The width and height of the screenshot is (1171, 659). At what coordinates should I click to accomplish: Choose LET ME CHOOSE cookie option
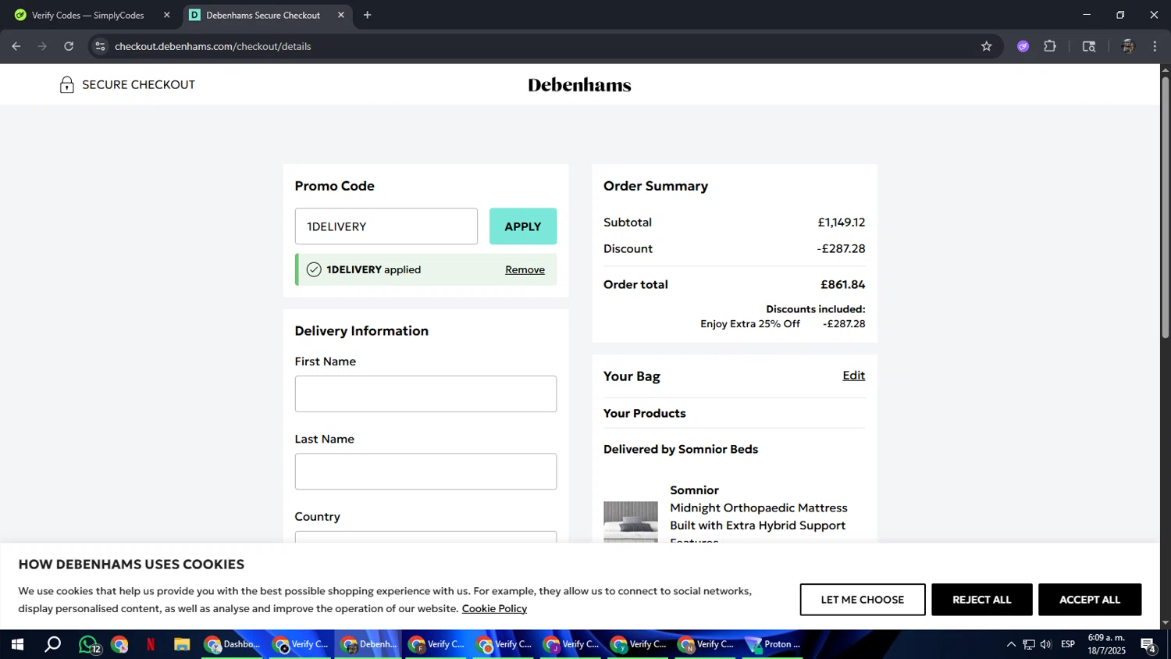(863, 600)
